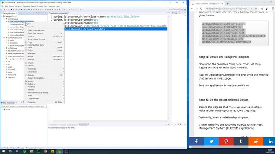Expand the local node in Boot Dashboard

point(3,110)
